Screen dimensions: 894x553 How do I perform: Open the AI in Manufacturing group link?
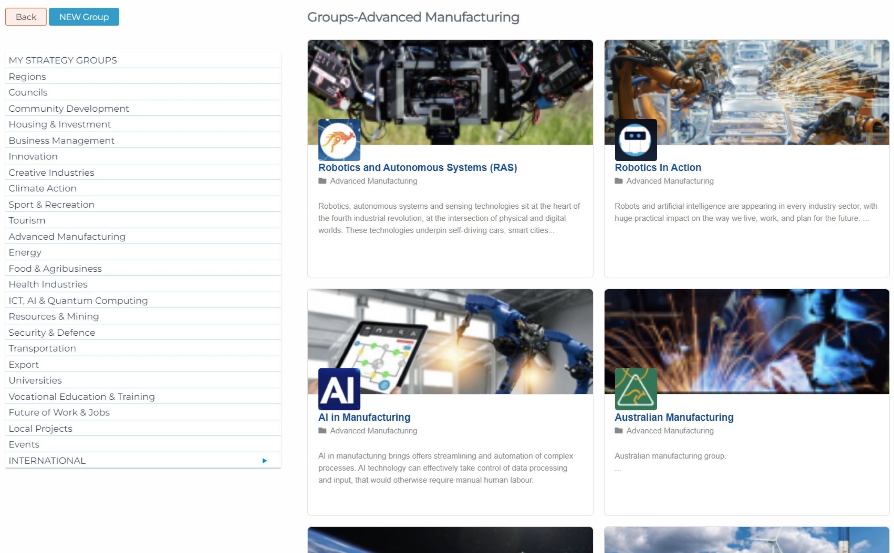[x=364, y=417]
